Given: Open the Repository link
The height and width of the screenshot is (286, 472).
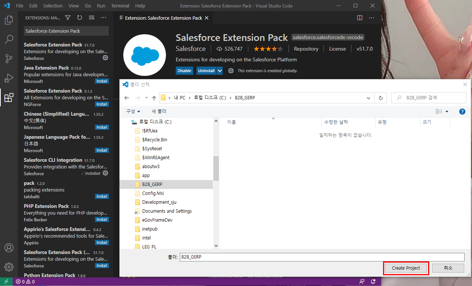Looking at the screenshot, I should click(x=306, y=49).
